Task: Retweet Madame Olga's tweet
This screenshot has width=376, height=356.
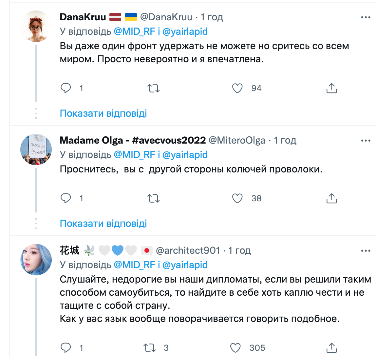Action: point(154,198)
